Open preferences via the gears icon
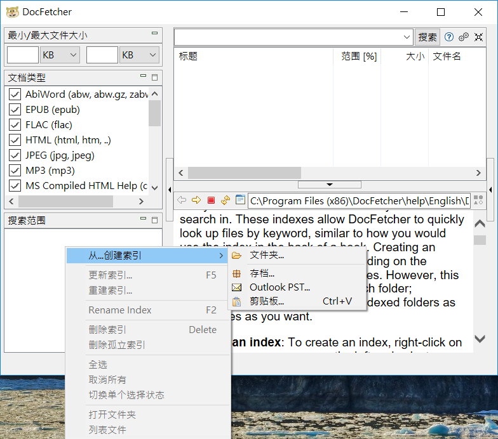 point(464,37)
